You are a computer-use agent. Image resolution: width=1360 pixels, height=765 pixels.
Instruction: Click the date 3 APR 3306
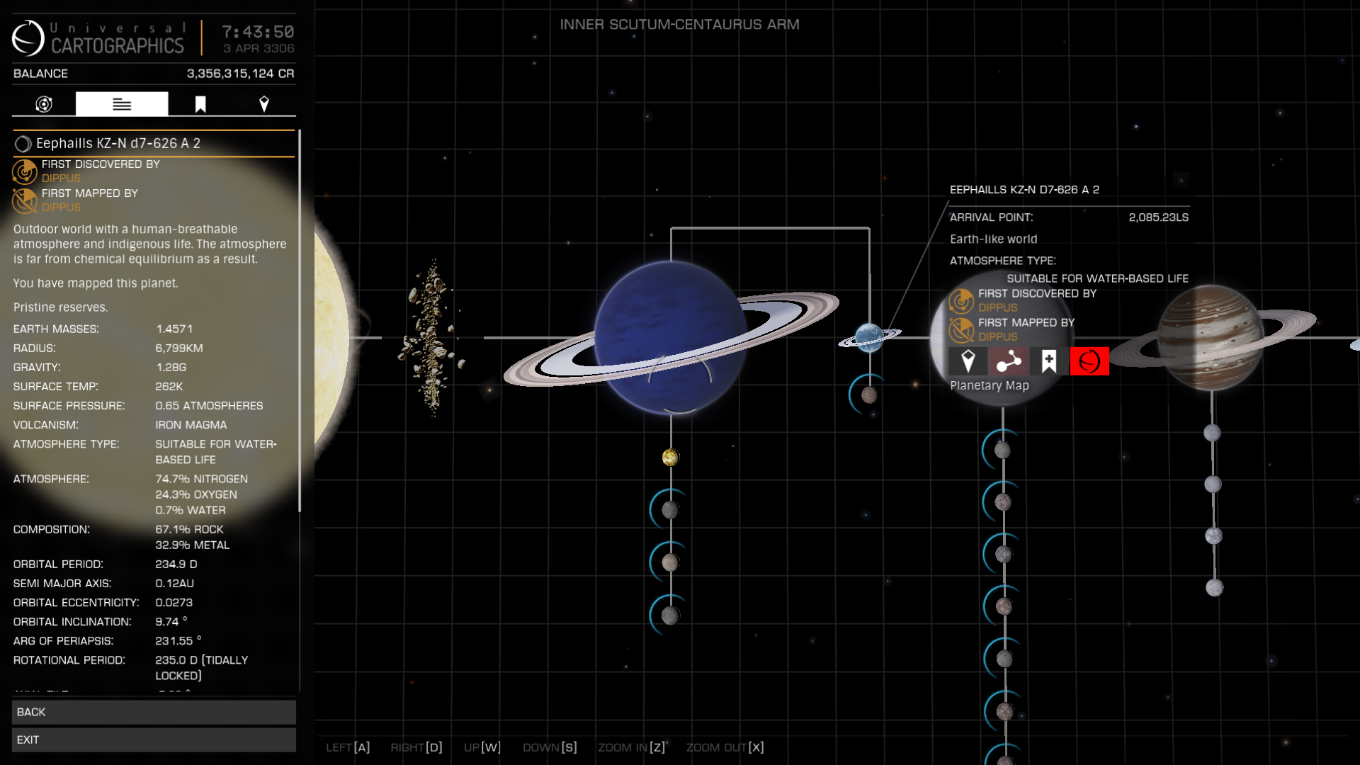point(259,48)
